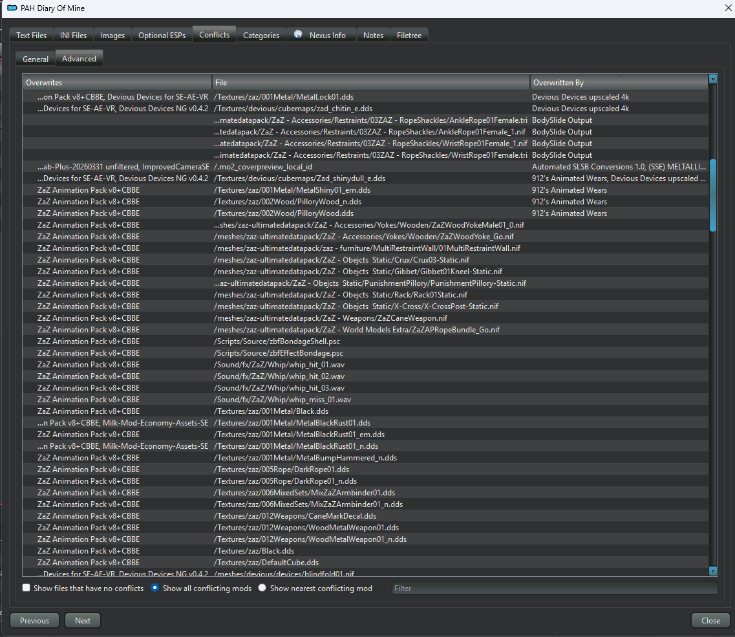Select the MetalBlackRust01.dds row

point(366,423)
